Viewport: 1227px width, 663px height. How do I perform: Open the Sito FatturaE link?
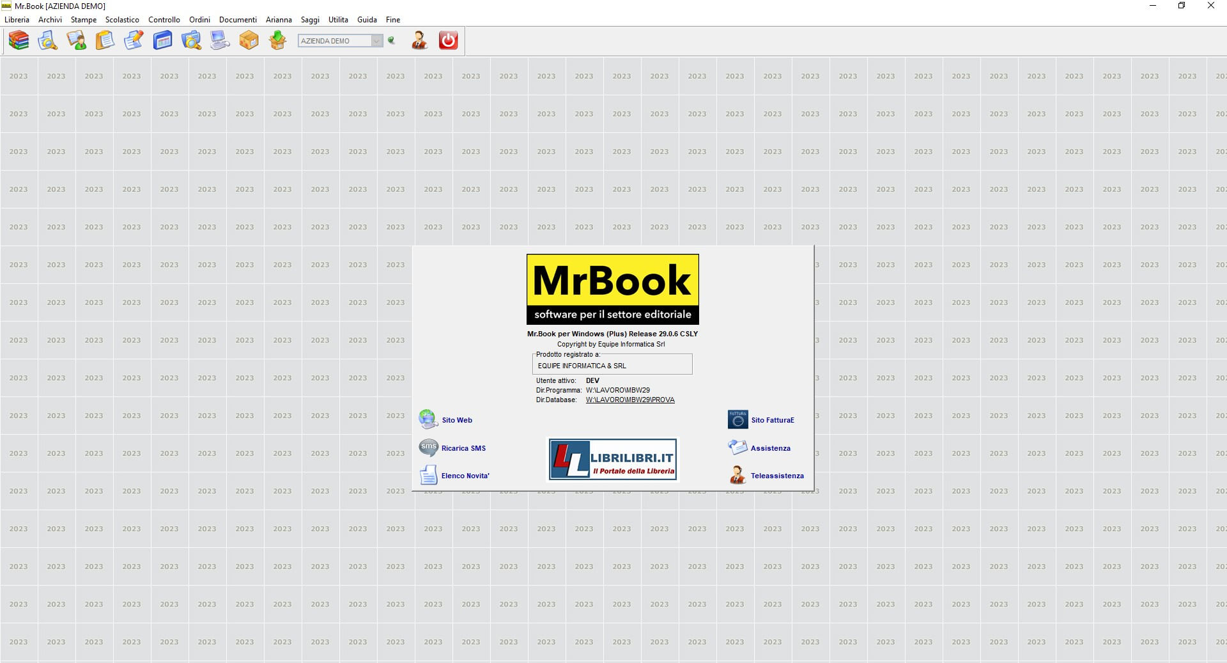(773, 420)
